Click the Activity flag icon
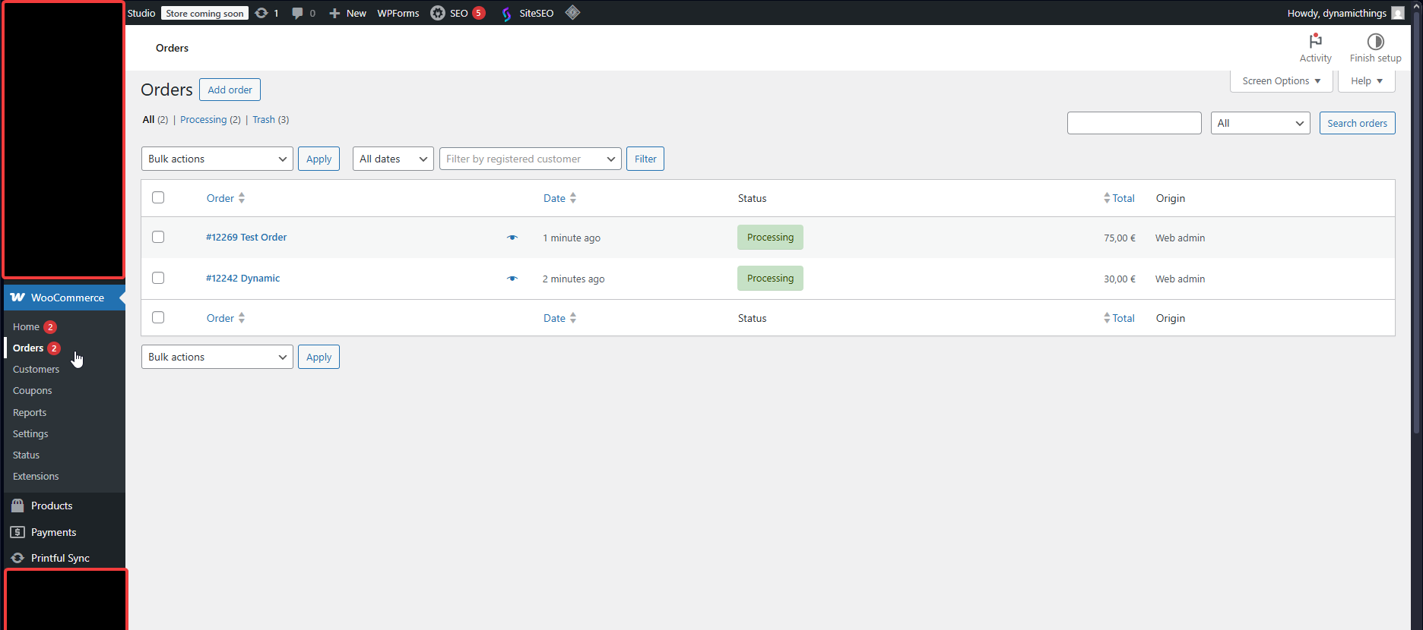Screen dimensions: 1423x630 point(1315,41)
